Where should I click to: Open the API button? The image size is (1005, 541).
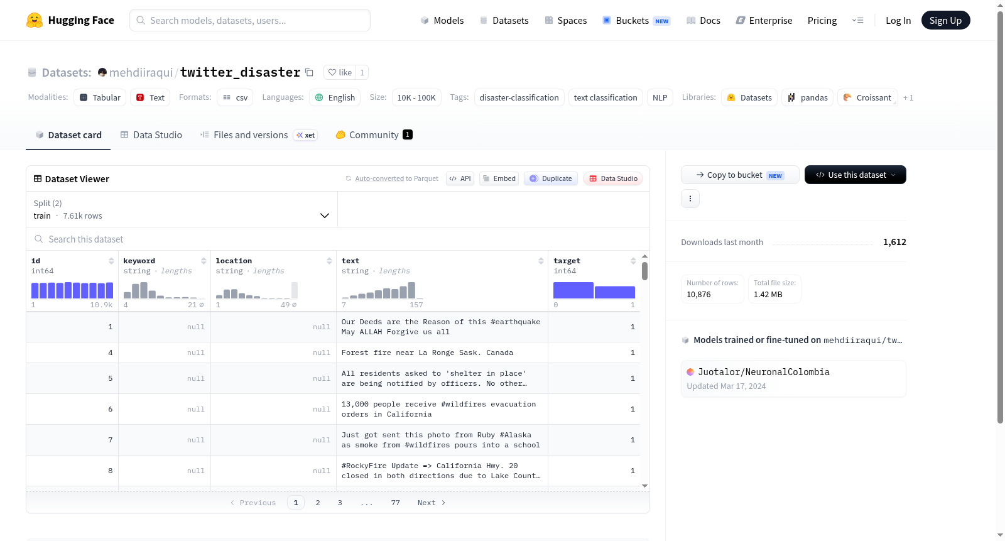pyautogui.click(x=460, y=178)
